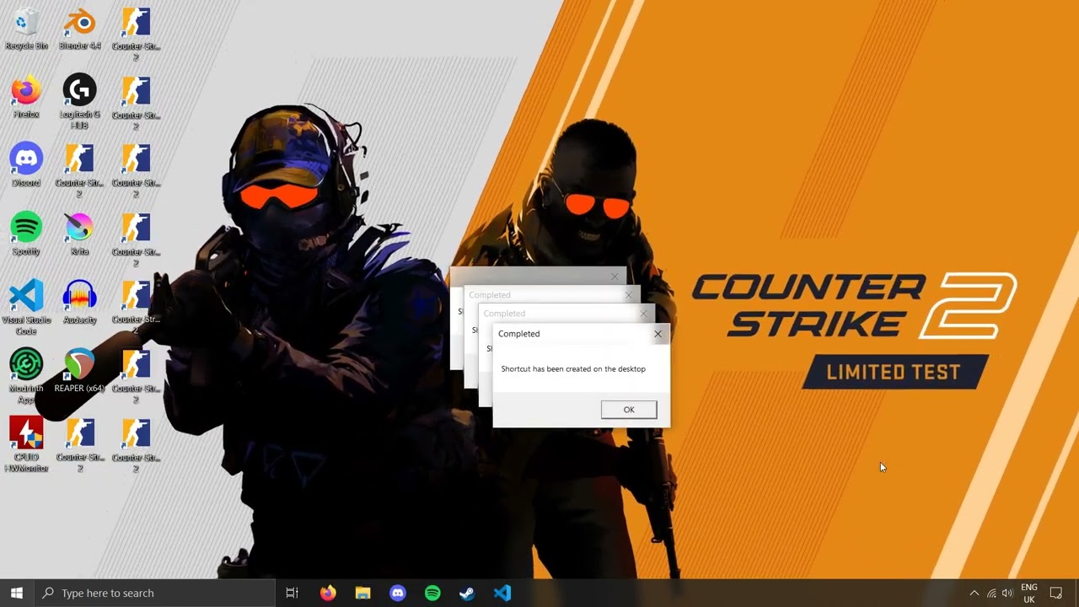Viewport: 1079px width, 607px height.
Task: Select the Krita desktop icon
Action: coord(80,234)
